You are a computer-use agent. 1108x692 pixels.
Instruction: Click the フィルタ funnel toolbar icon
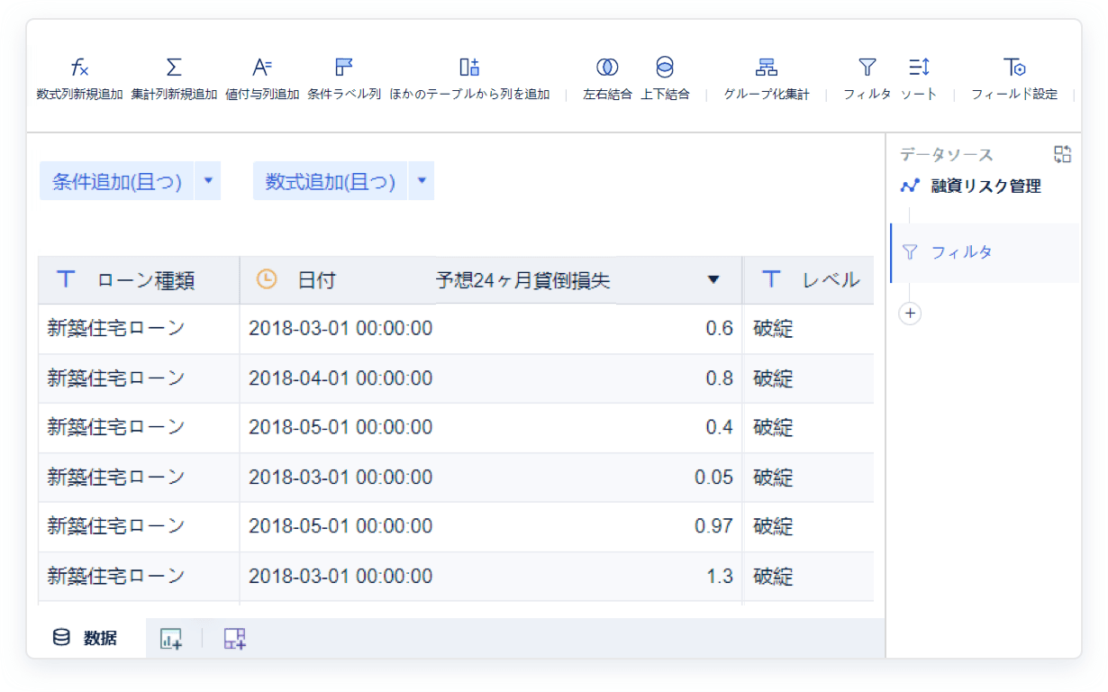click(x=867, y=68)
